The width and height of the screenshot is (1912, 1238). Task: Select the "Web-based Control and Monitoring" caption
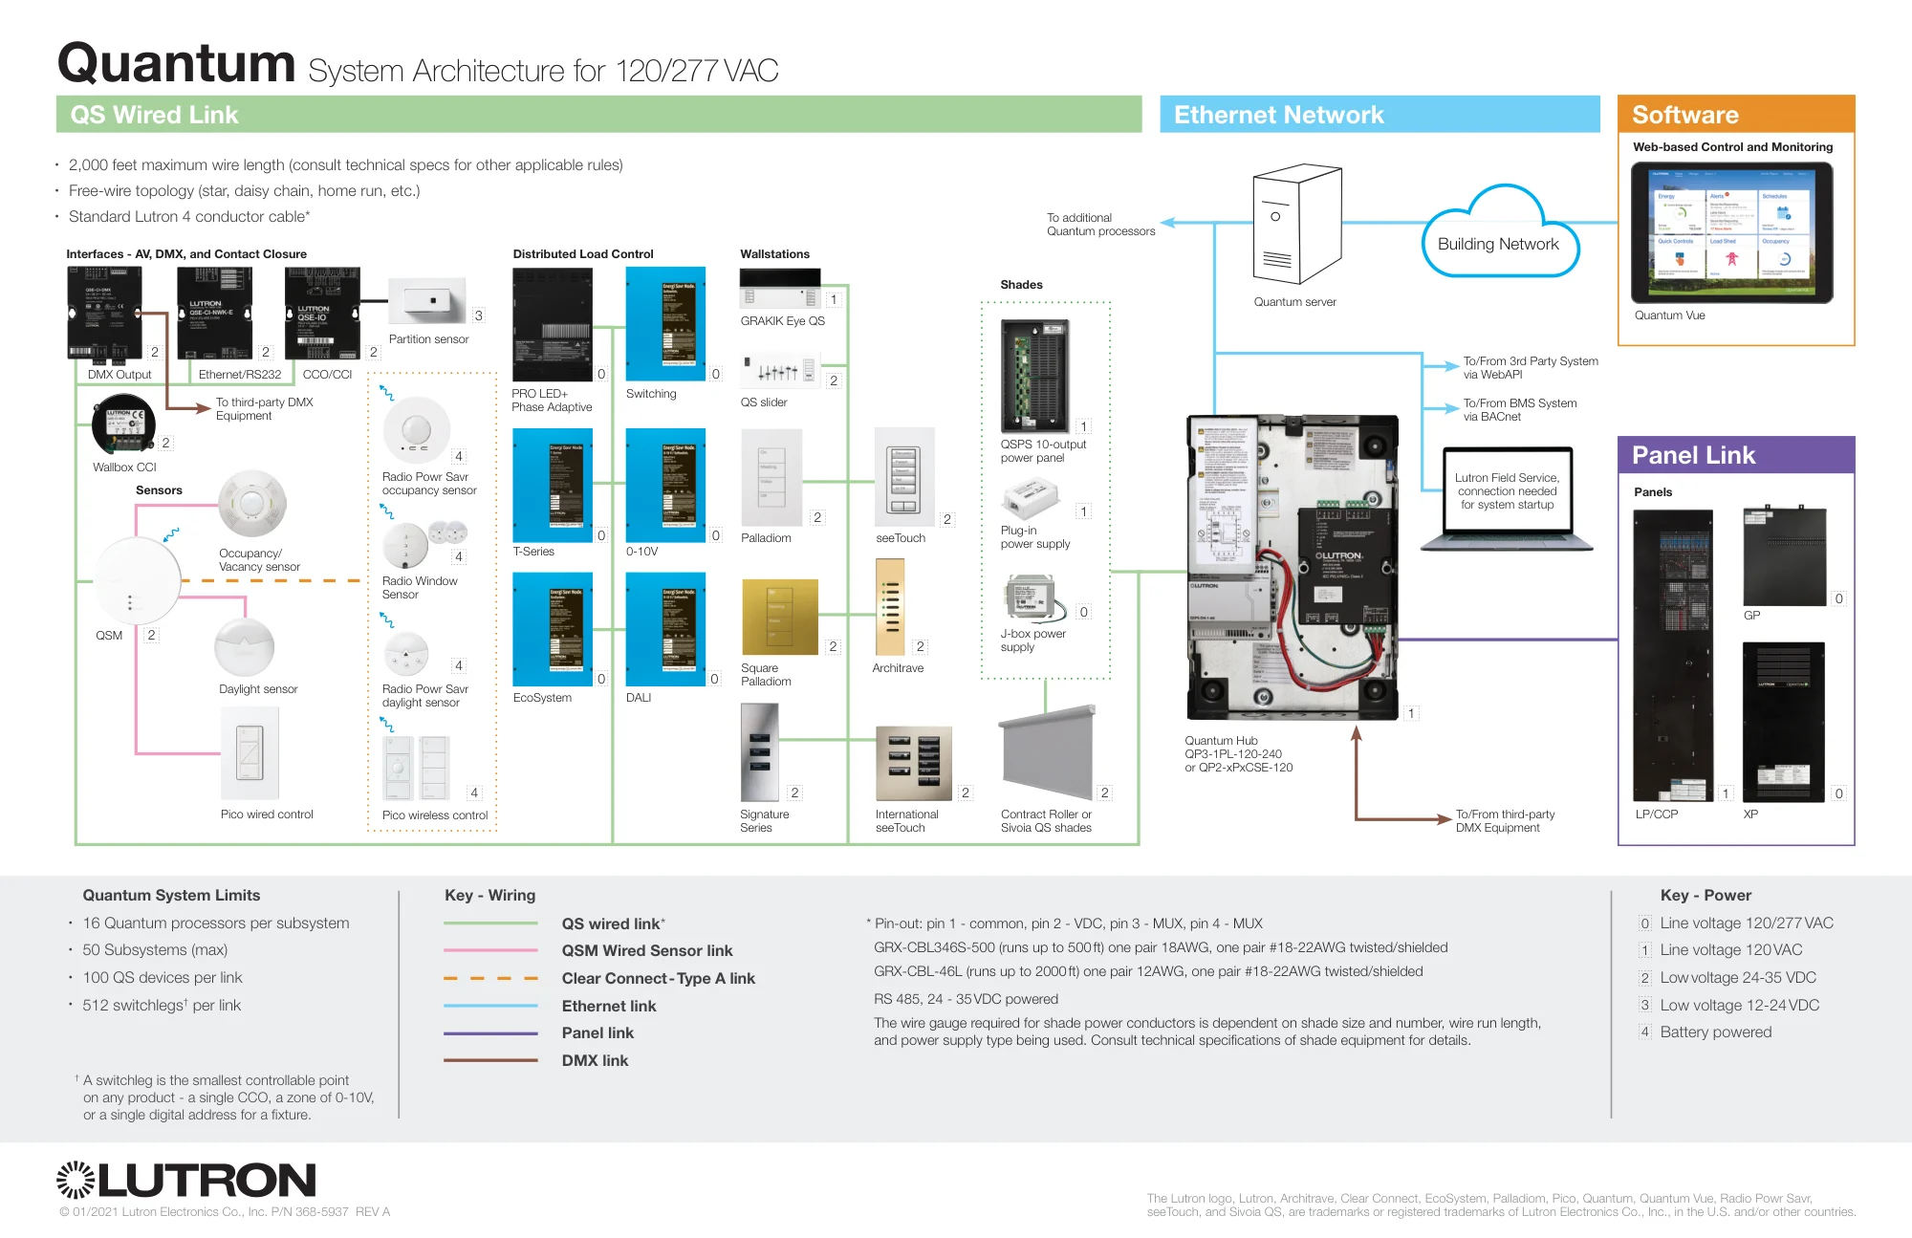click(x=1733, y=146)
